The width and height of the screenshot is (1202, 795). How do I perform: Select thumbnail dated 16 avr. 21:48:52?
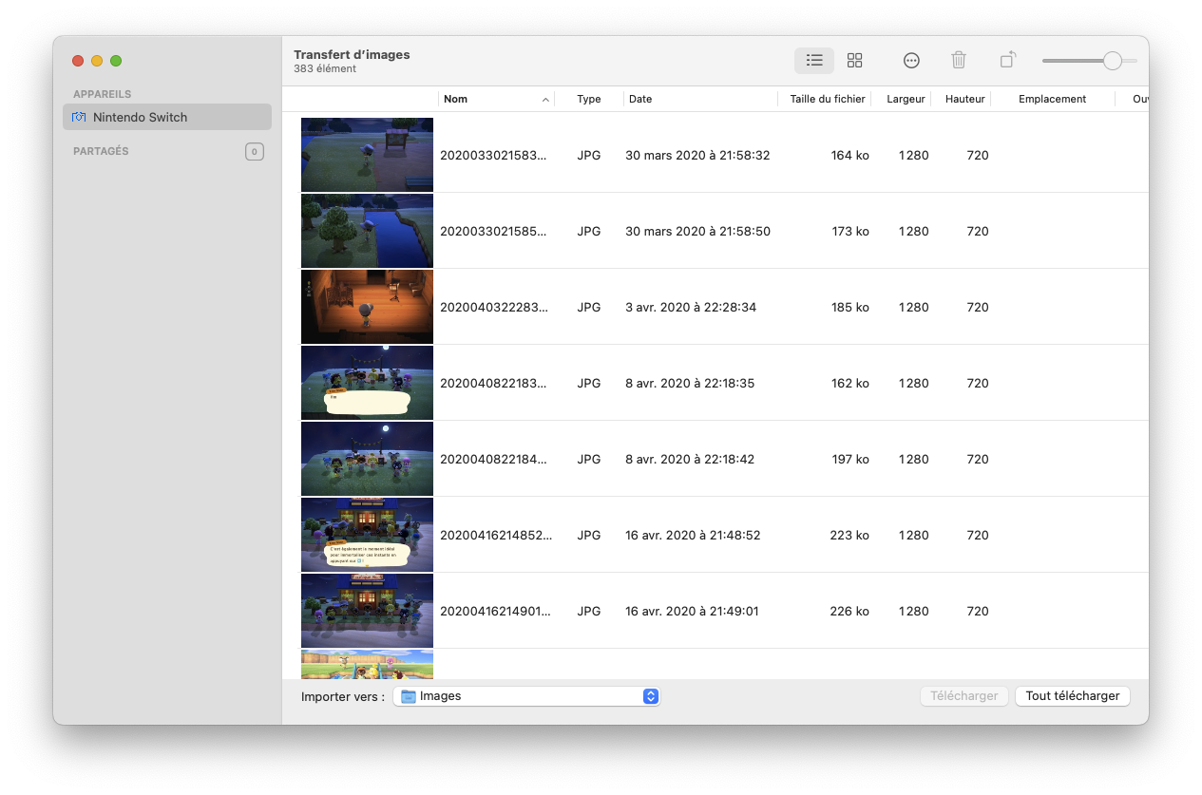click(x=367, y=535)
